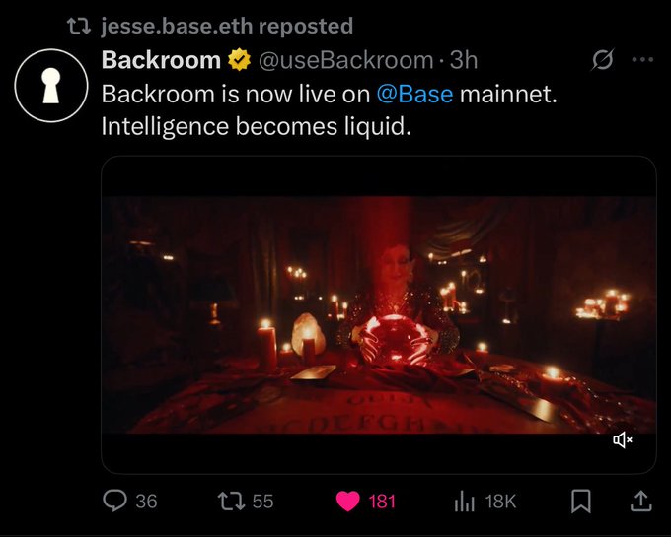Open replies via the comment bubble icon
Image resolution: width=671 pixels, height=537 pixels.
115,501
